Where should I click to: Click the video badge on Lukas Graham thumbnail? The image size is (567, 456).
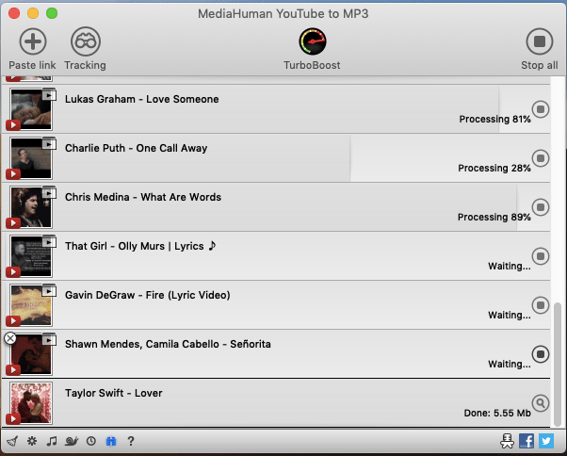49,95
